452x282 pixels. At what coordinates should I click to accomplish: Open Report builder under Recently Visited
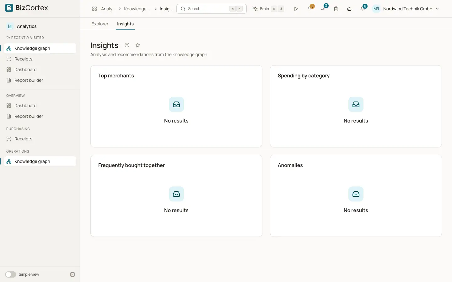tap(40, 80)
